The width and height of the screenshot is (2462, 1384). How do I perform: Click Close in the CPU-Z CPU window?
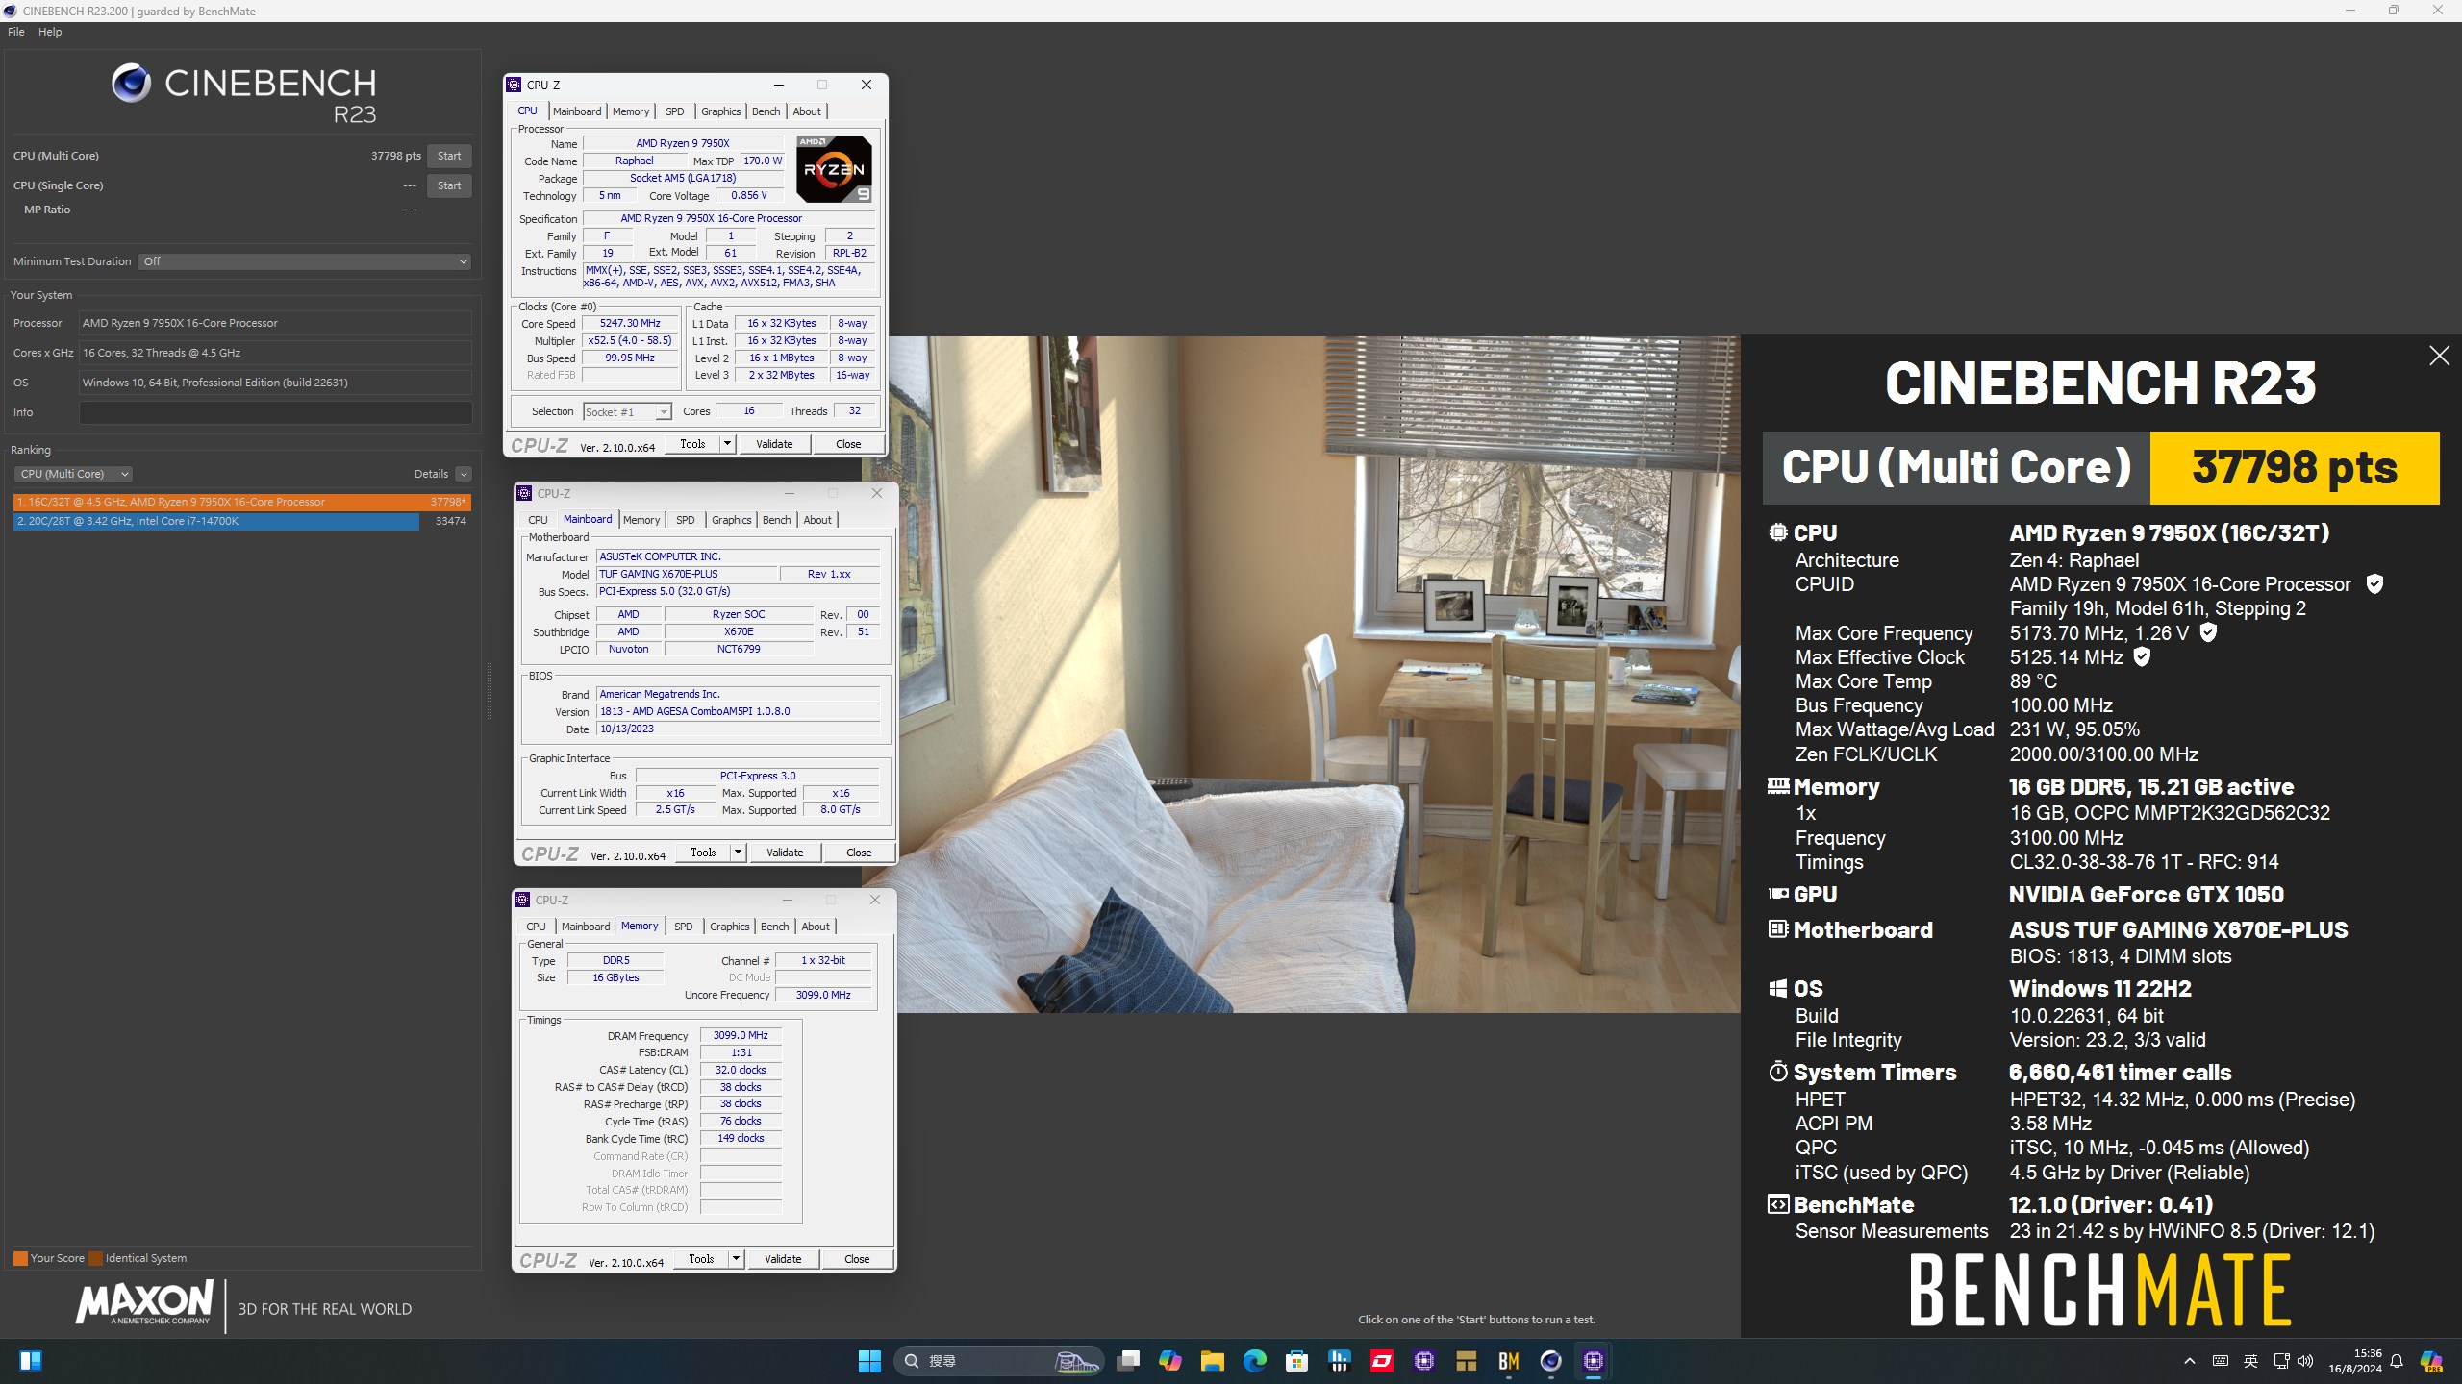(x=848, y=444)
